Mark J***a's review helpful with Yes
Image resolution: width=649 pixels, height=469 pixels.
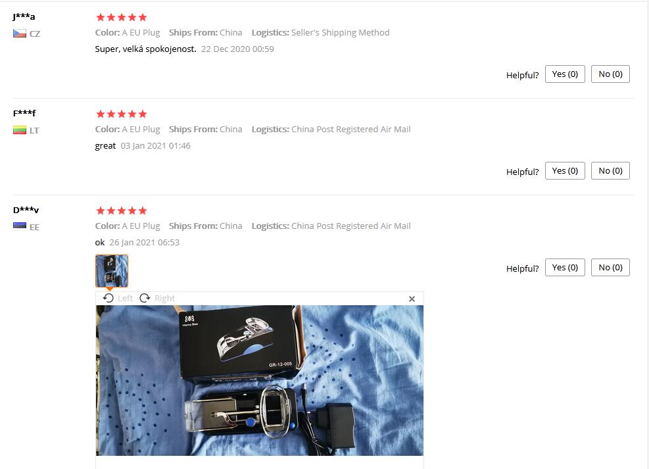coord(565,74)
